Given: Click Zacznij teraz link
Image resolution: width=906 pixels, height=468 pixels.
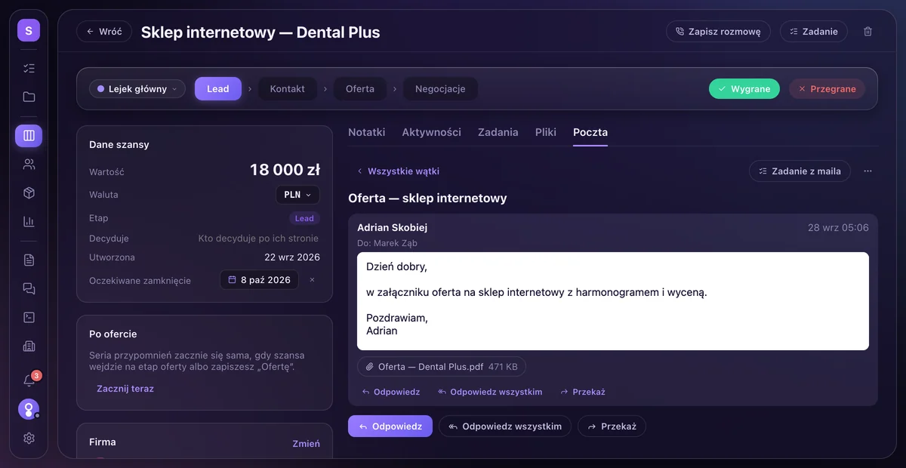Looking at the screenshot, I should click(x=125, y=389).
